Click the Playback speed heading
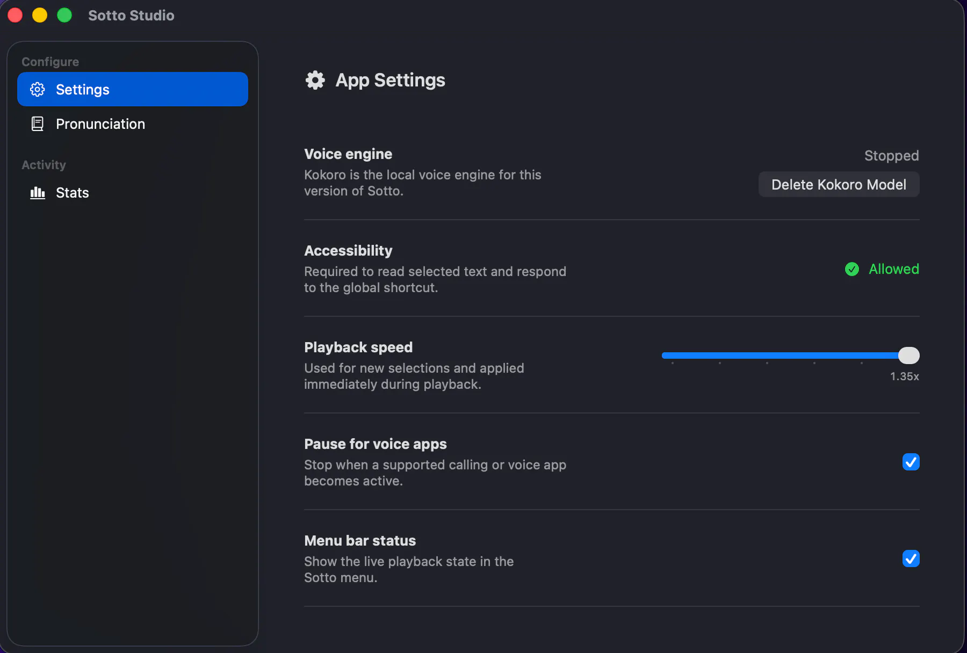The height and width of the screenshot is (653, 967). (x=358, y=347)
